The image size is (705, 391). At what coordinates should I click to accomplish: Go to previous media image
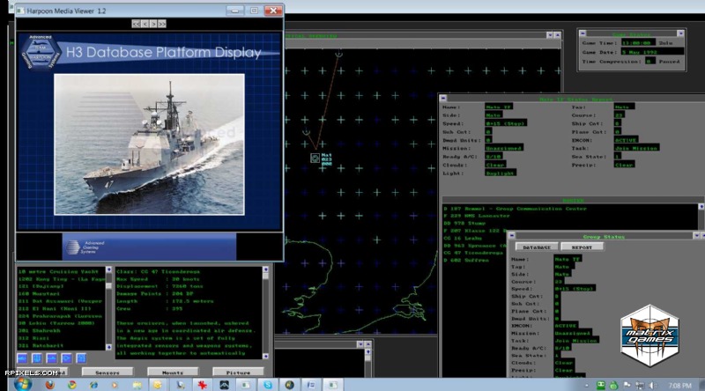145,24
